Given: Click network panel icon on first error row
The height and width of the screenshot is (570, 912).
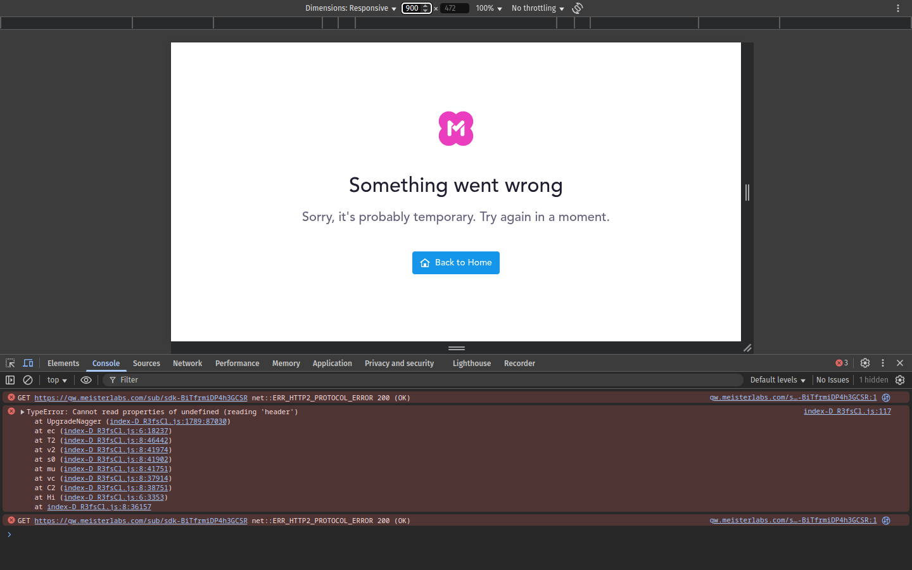Looking at the screenshot, I should click(x=886, y=398).
